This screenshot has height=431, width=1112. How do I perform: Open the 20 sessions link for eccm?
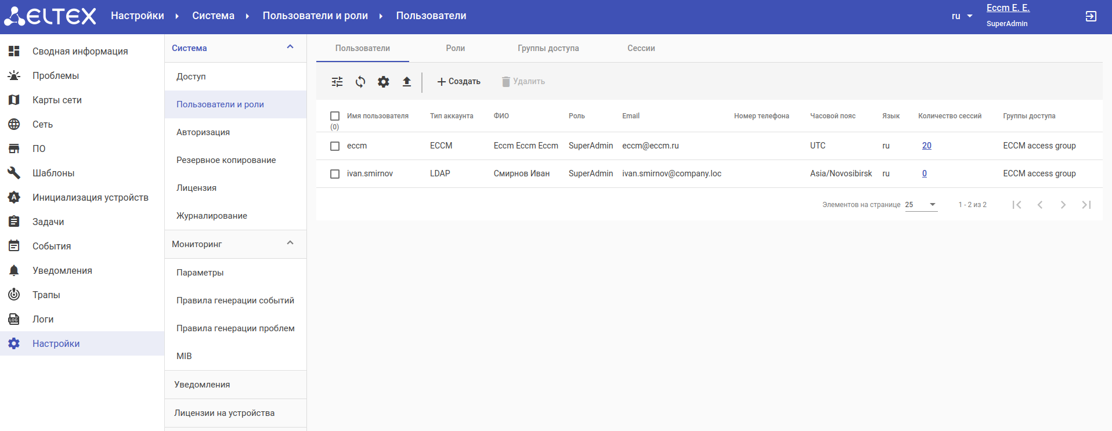point(926,146)
